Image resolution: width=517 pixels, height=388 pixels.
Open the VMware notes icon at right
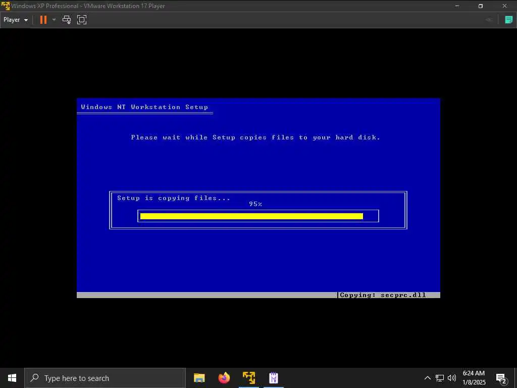click(x=509, y=20)
